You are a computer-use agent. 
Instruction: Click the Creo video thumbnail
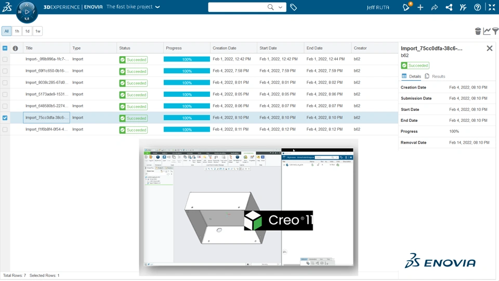[248, 207]
